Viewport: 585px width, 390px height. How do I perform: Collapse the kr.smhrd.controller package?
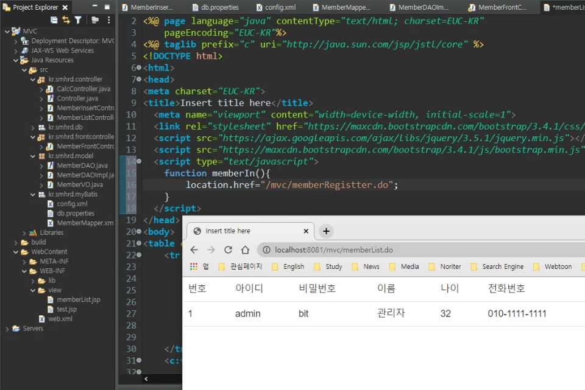click(x=33, y=80)
